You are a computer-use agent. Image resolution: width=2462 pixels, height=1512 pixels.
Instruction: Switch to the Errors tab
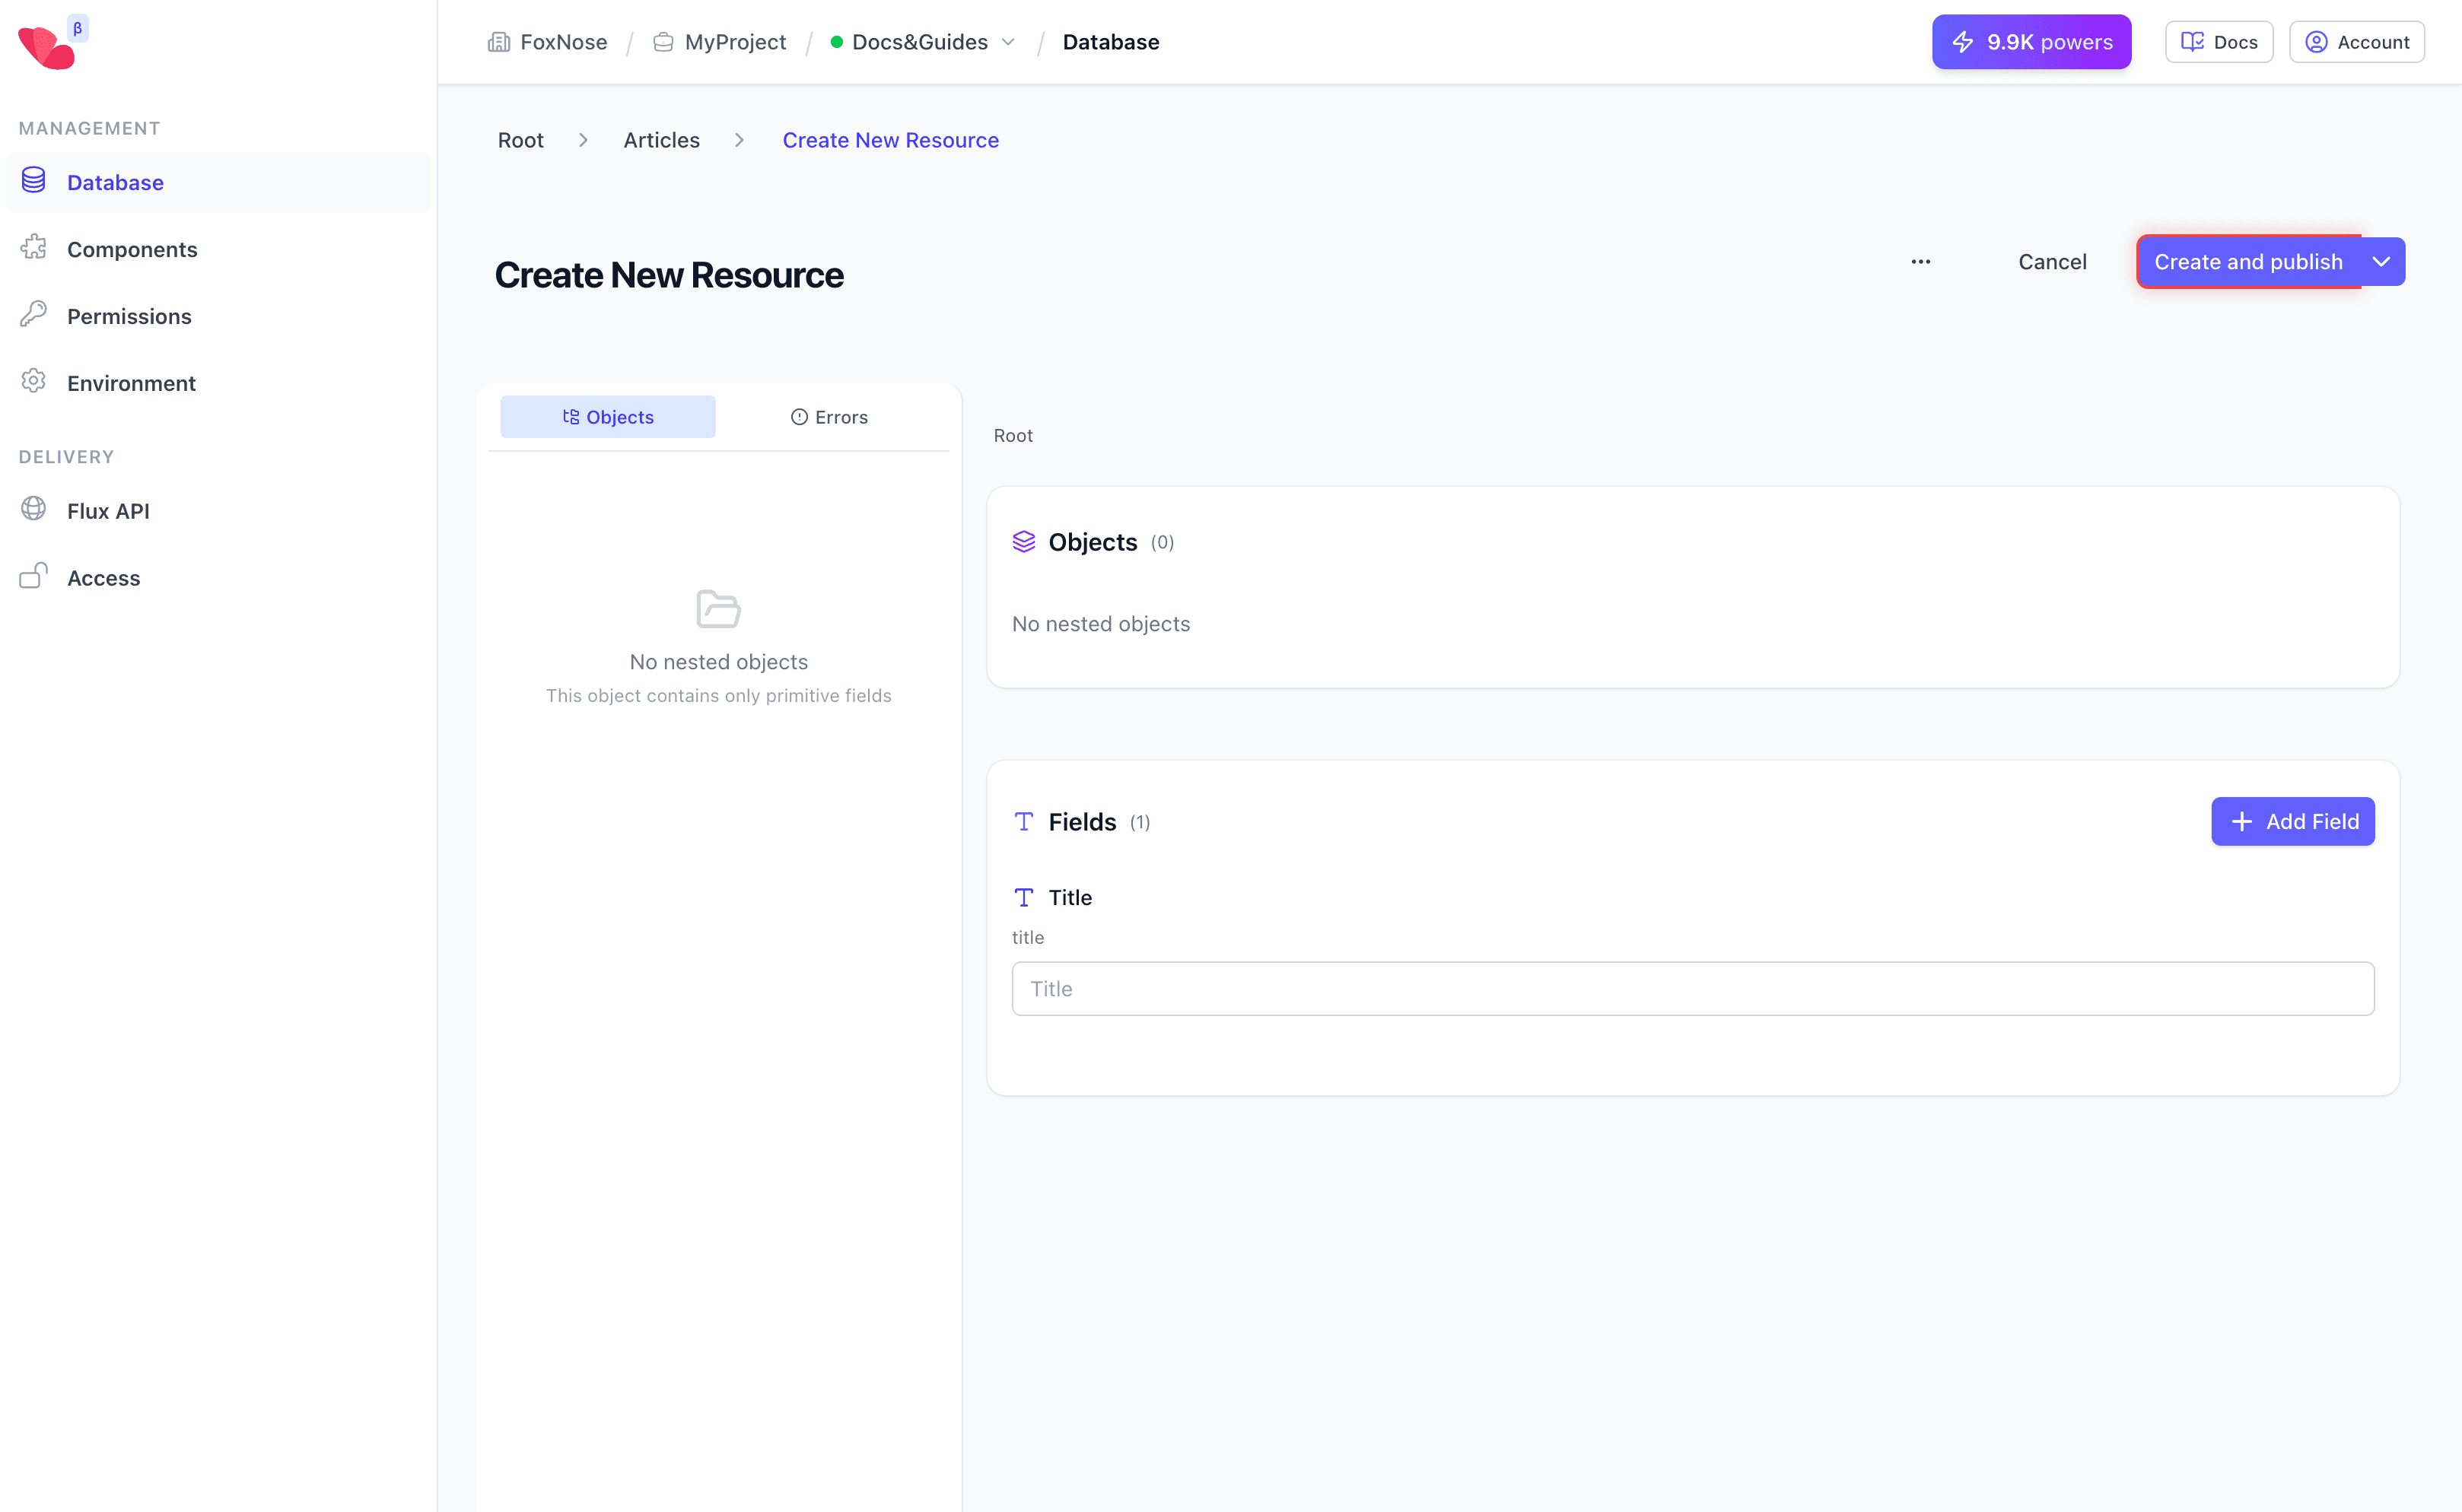coord(829,417)
